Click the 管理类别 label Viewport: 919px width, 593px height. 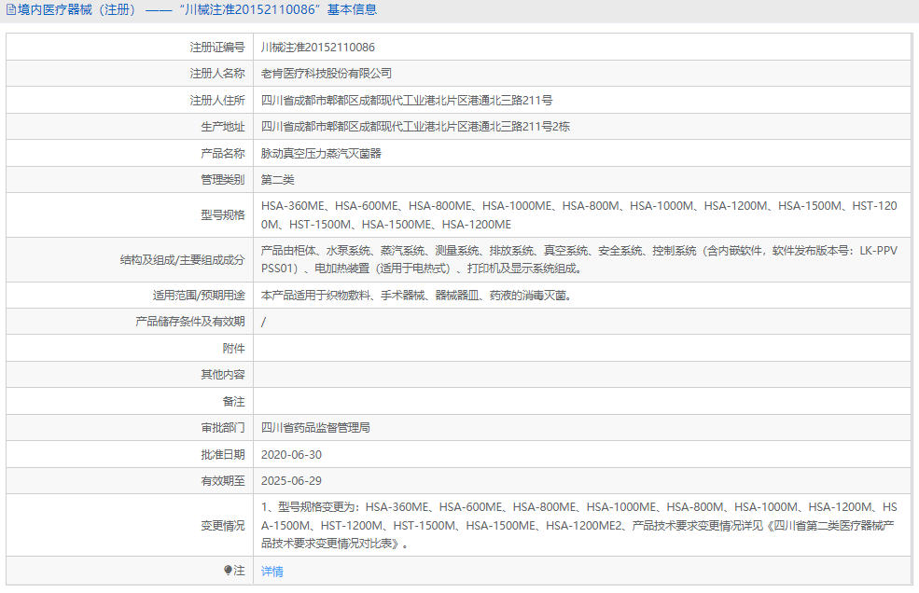click(x=223, y=180)
